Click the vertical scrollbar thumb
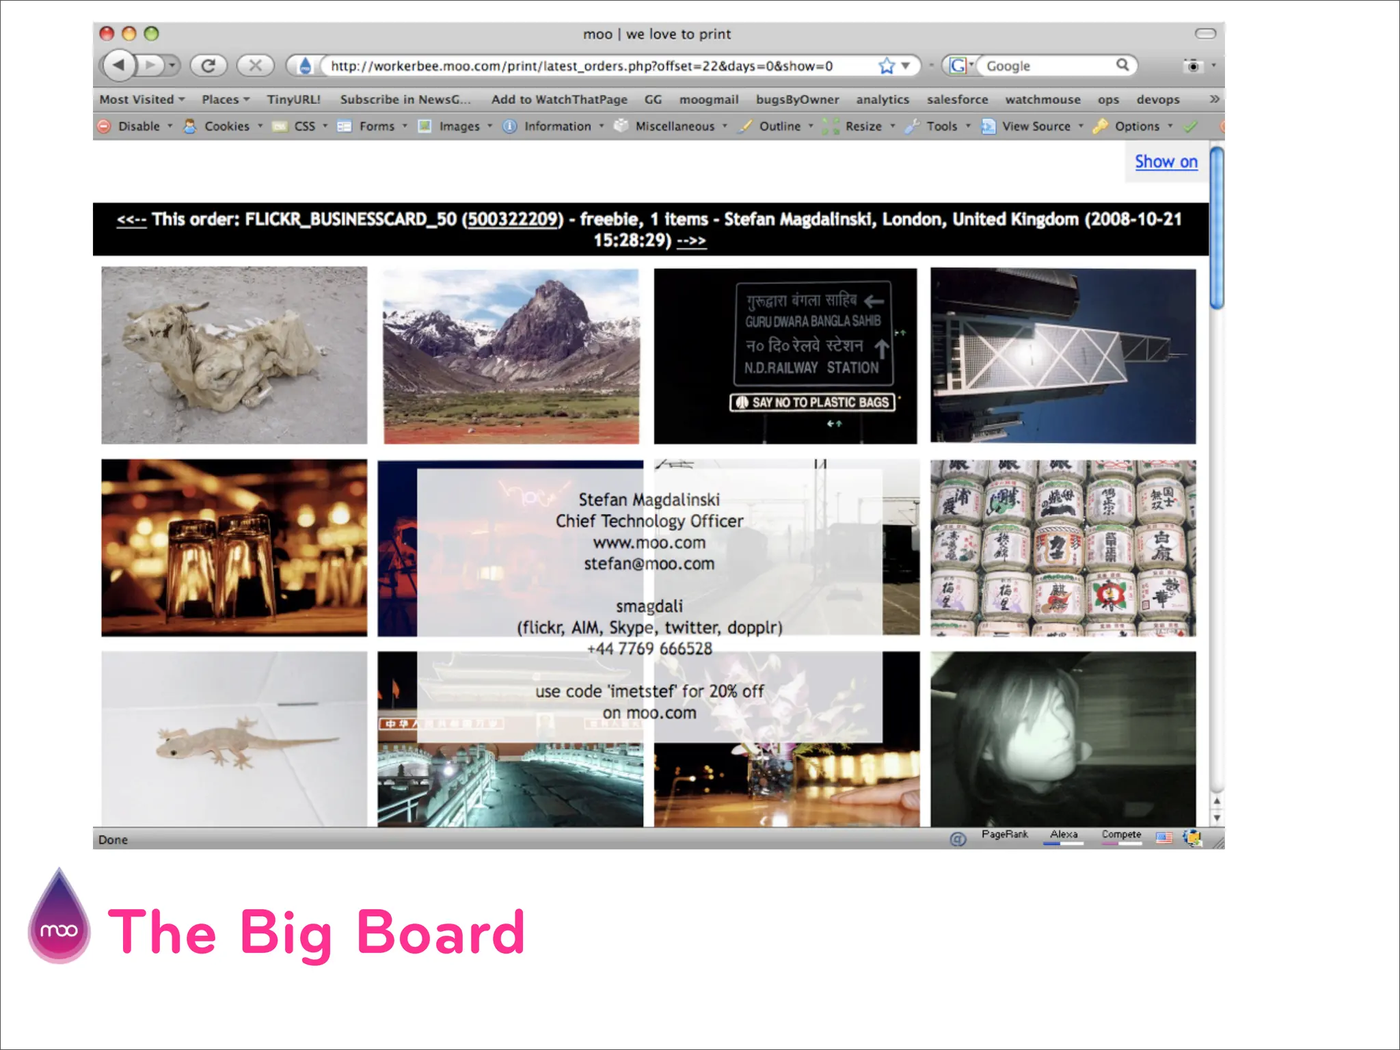The image size is (1400, 1050). 1217,229
